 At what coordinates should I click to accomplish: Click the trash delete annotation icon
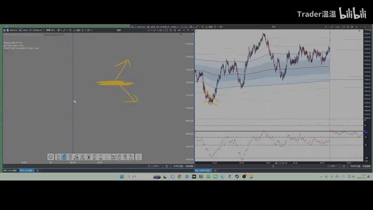(70, 157)
